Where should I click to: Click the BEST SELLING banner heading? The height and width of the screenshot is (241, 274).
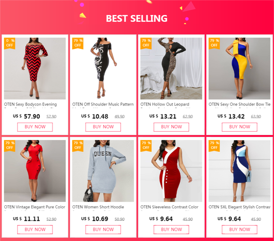(137, 18)
